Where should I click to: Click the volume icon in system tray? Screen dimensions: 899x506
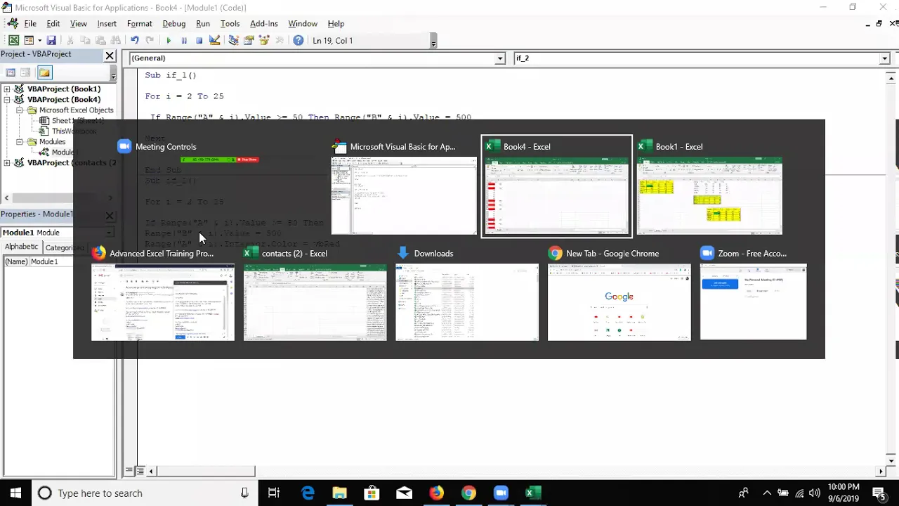pyautogui.click(x=815, y=493)
